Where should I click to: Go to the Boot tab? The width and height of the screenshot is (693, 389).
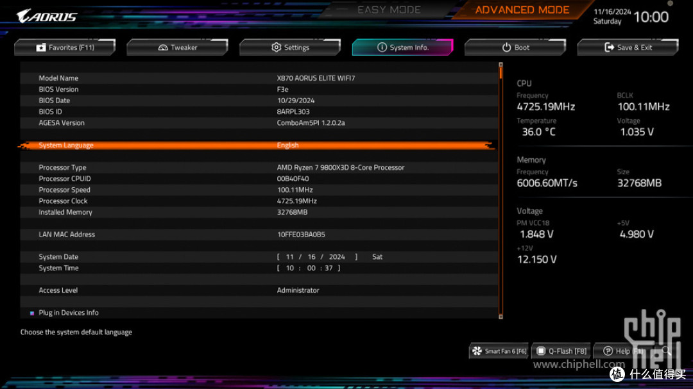click(x=515, y=47)
